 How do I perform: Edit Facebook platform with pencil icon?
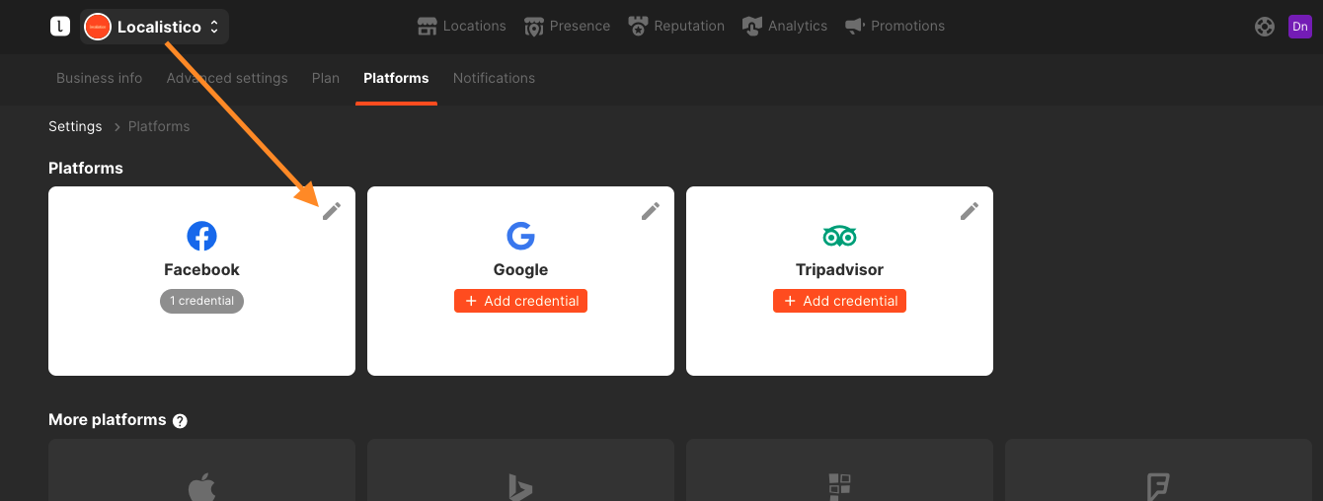[332, 211]
